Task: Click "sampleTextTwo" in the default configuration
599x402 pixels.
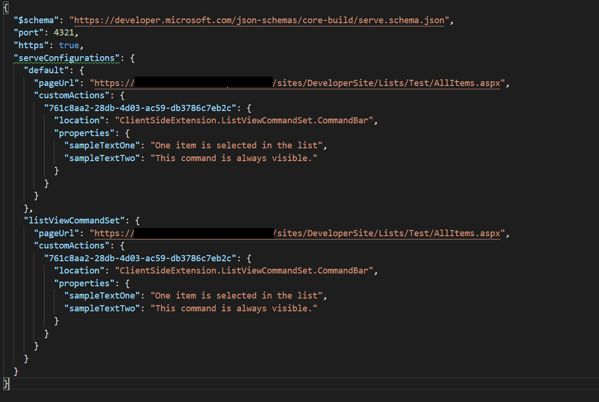Action: 101,158
